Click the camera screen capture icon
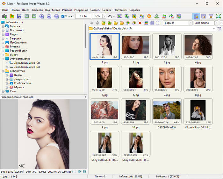Viewport: 223px width, 179px height. (4, 16)
